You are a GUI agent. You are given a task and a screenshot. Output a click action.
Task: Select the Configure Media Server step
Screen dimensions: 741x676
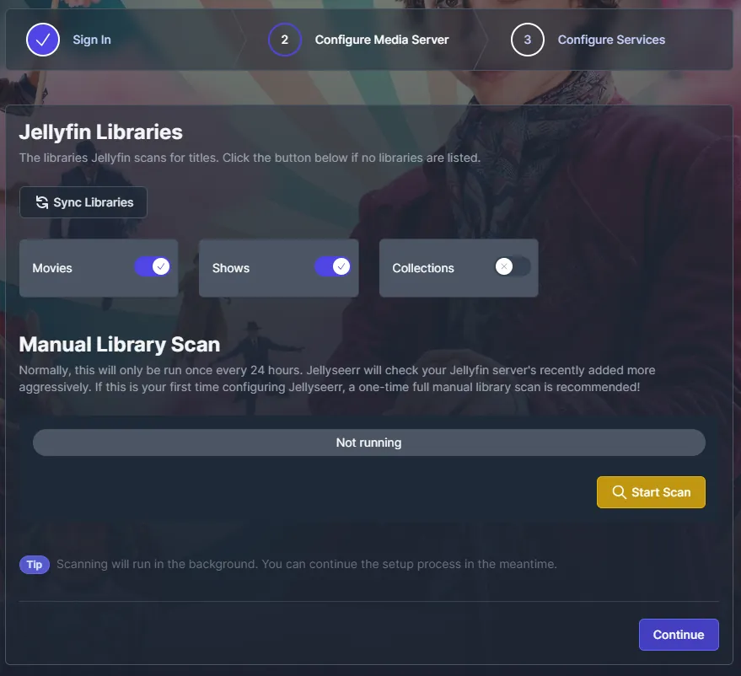(x=381, y=39)
